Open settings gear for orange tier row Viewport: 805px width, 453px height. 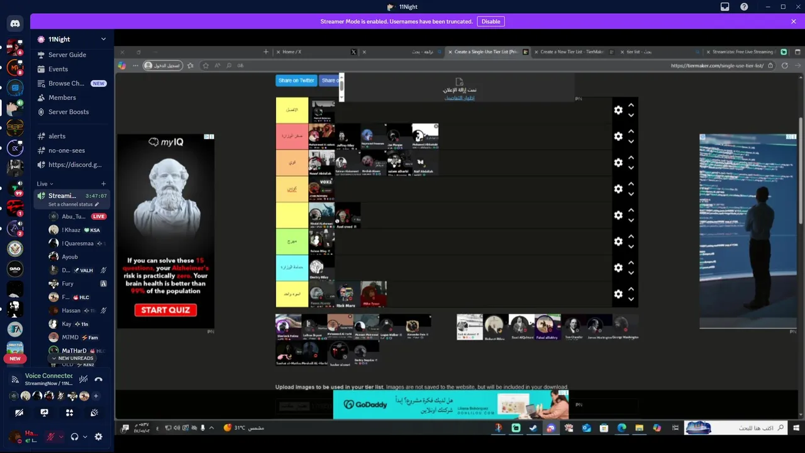click(618, 163)
